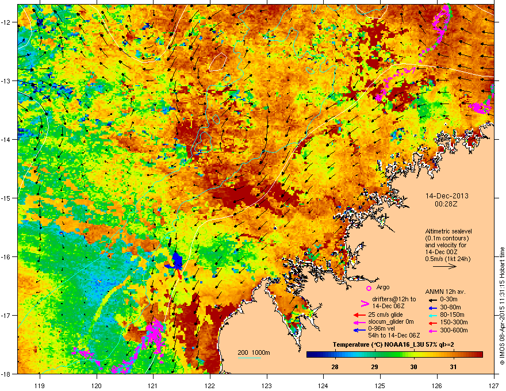This screenshot has width=506, height=391.
Task: Click the magenta 300-600m legend arrow
Action: click(432, 331)
